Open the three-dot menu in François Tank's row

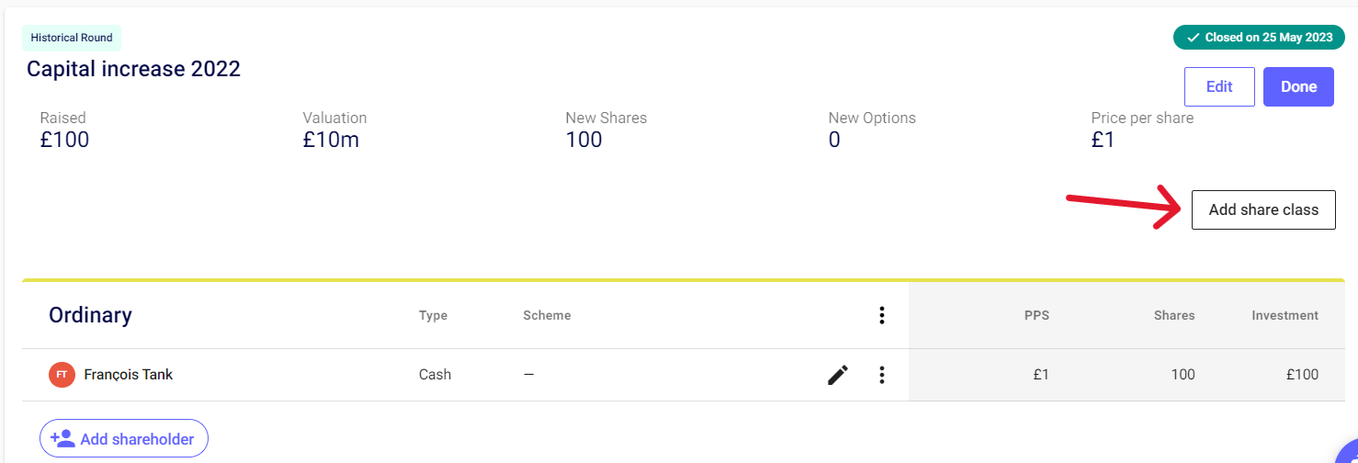pos(882,375)
